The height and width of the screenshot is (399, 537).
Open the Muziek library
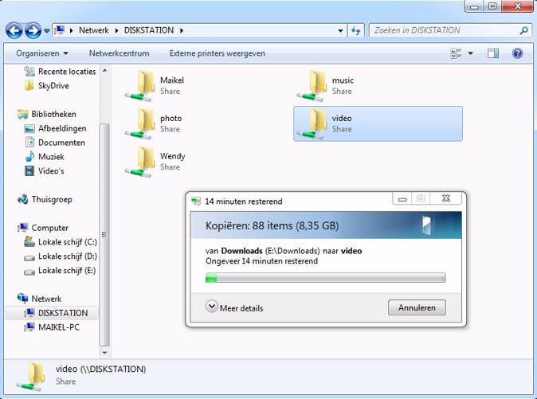pos(45,157)
